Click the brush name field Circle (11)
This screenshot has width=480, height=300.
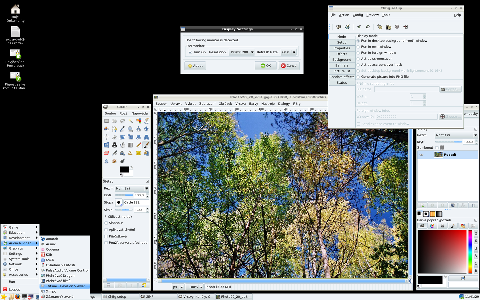pos(136,202)
